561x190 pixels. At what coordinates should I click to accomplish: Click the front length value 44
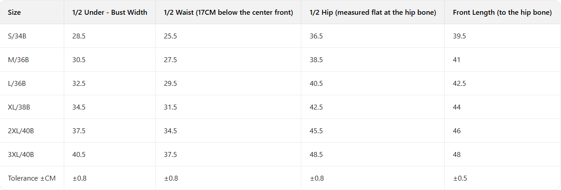pyautogui.click(x=457, y=107)
